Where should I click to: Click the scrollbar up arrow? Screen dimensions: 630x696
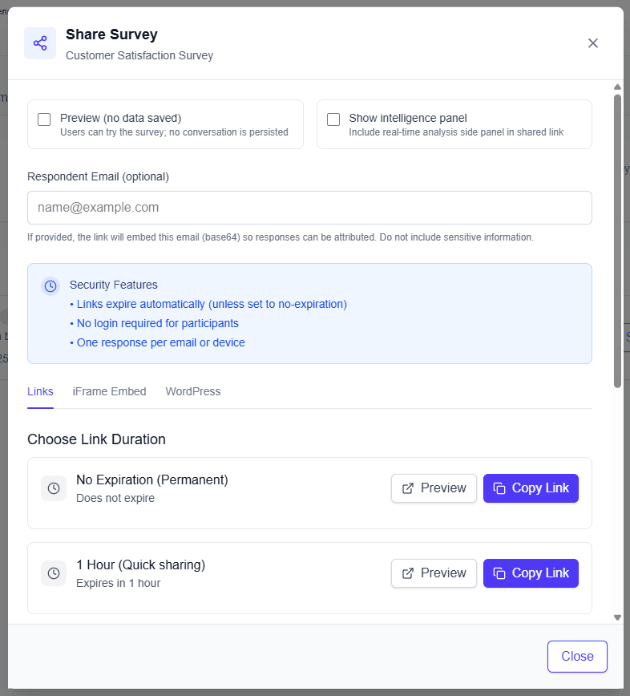coord(617,87)
